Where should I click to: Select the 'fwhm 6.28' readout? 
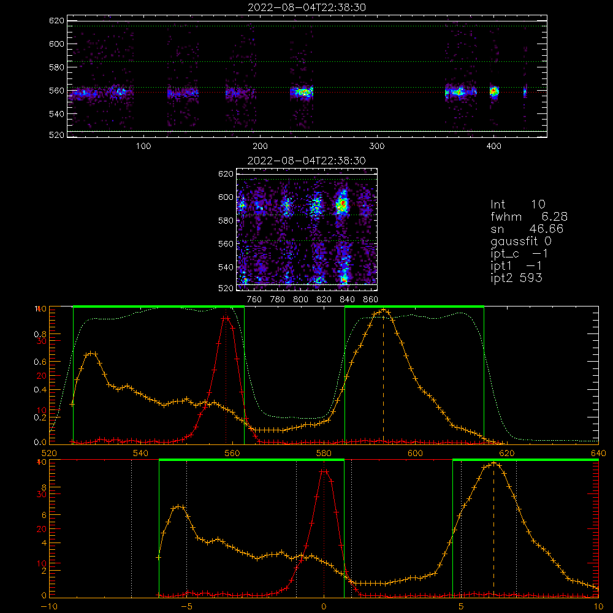pyautogui.click(x=528, y=216)
